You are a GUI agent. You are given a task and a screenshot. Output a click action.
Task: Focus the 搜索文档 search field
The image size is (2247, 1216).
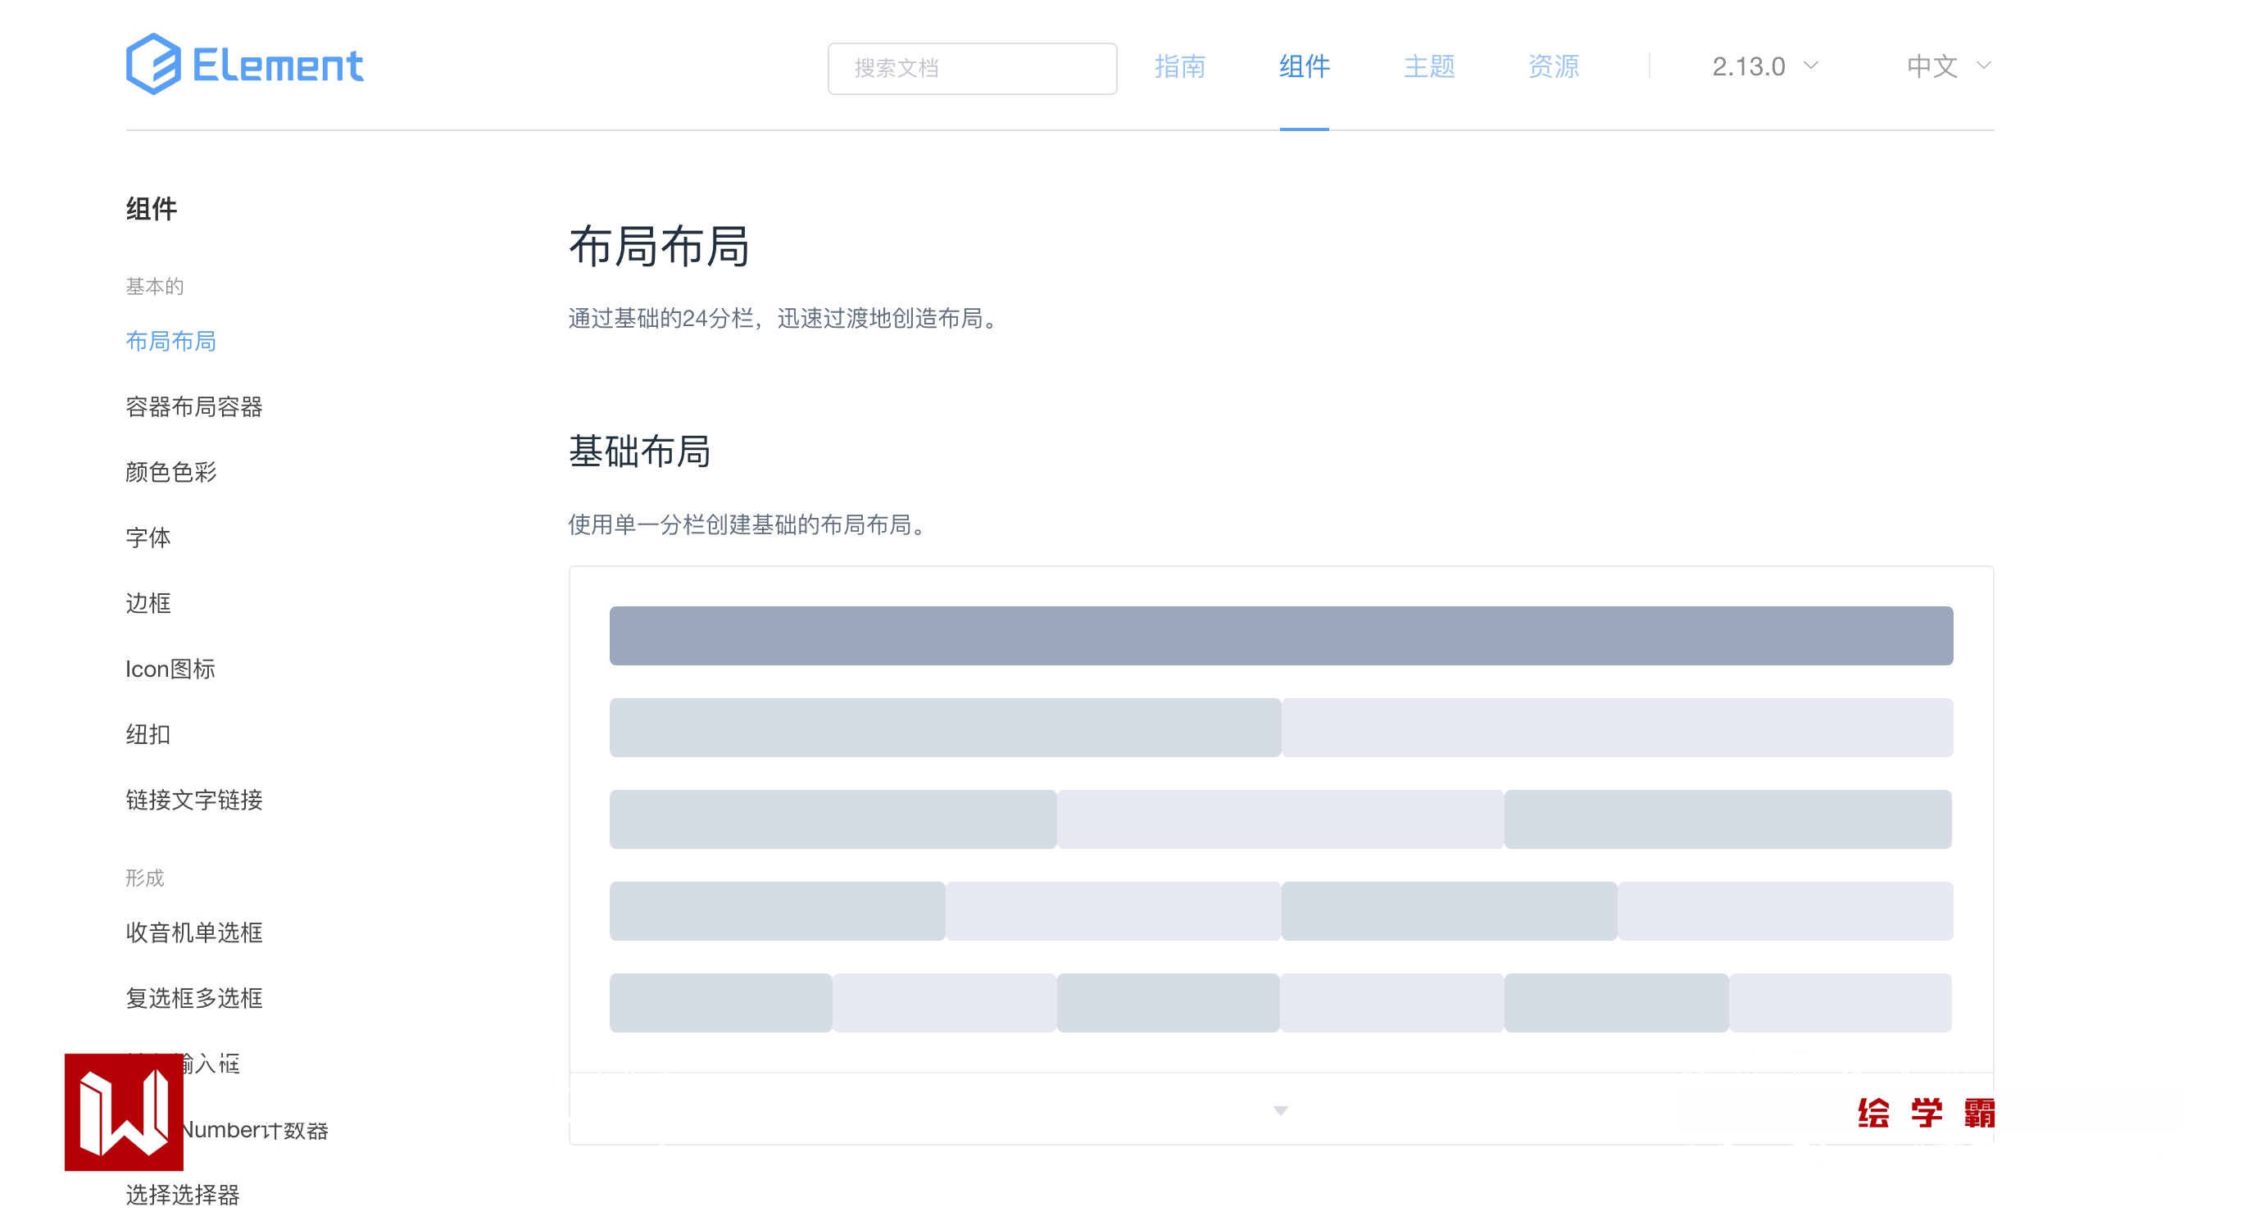[972, 68]
